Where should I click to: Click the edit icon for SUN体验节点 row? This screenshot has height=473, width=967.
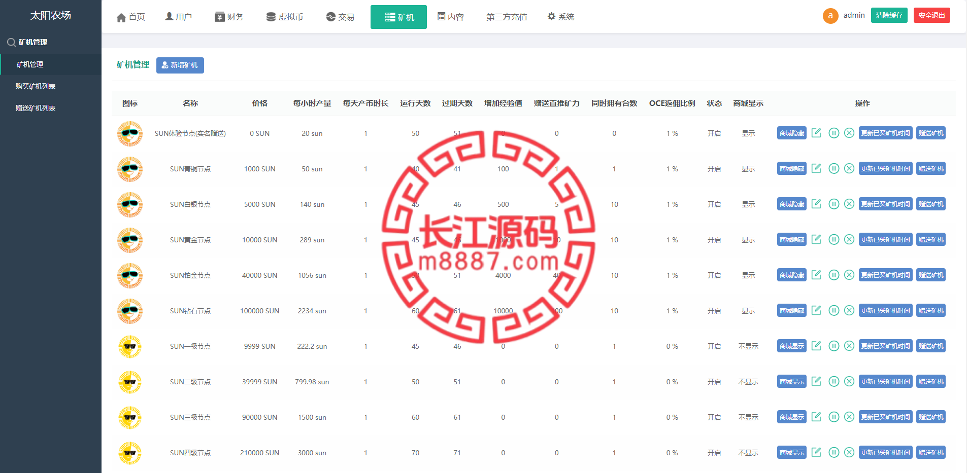[816, 133]
